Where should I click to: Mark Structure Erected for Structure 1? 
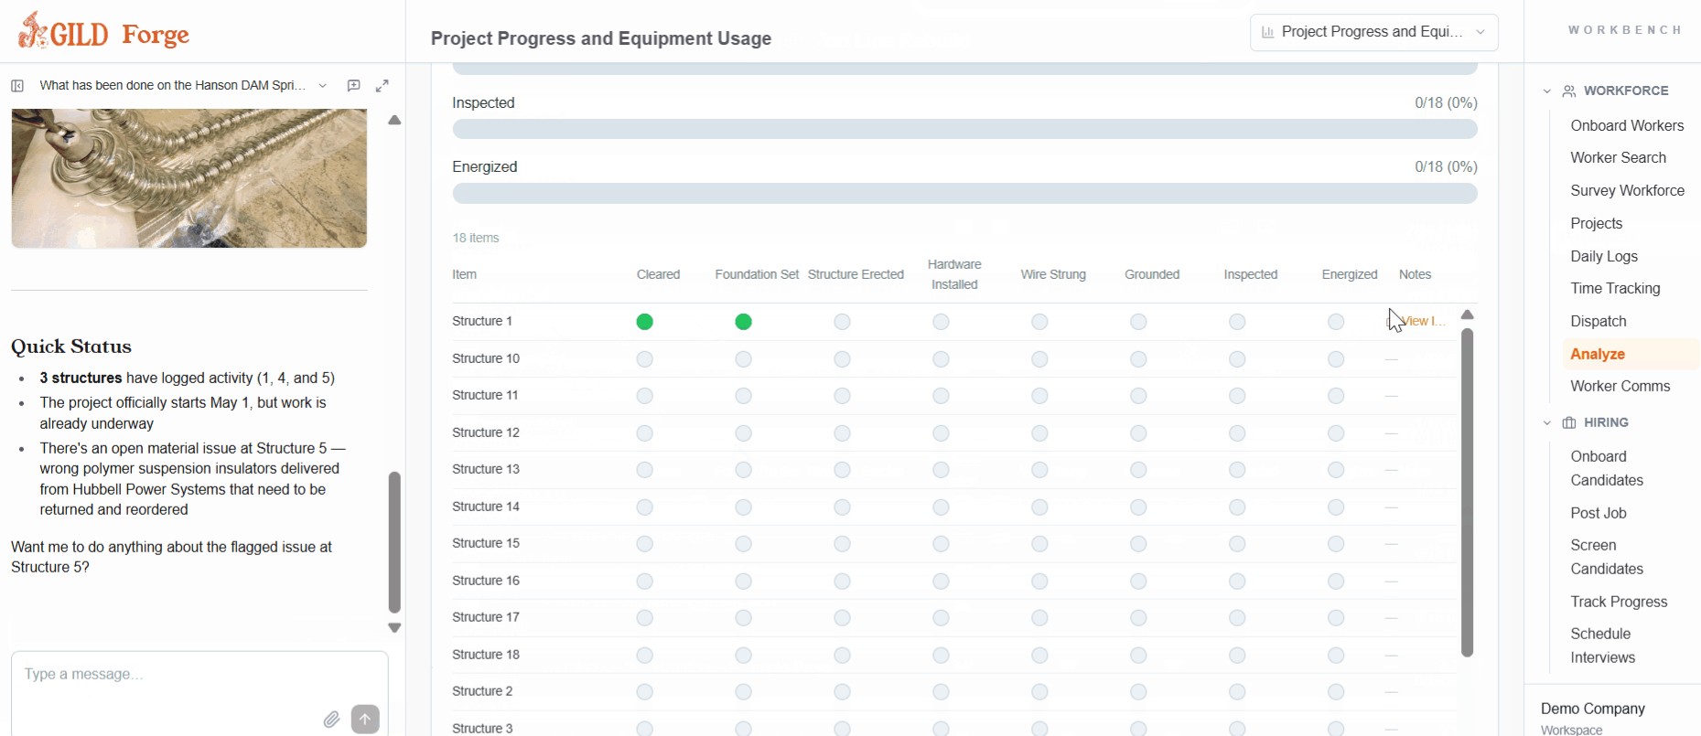point(843,322)
